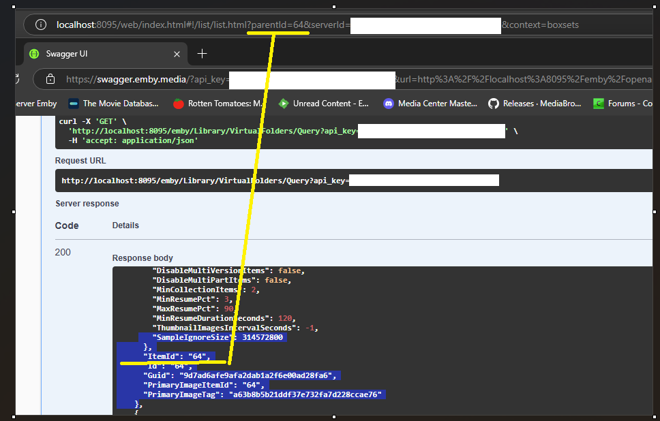Viewport: 660px width, 421px height.
Task: Click the Swagger UI tab favicon
Action: coord(34,54)
